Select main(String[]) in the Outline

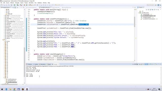146,14
